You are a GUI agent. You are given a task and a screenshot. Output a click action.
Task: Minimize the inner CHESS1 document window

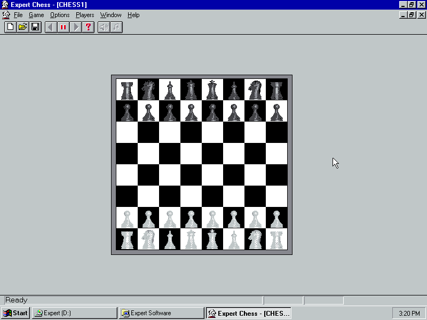point(404,15)
